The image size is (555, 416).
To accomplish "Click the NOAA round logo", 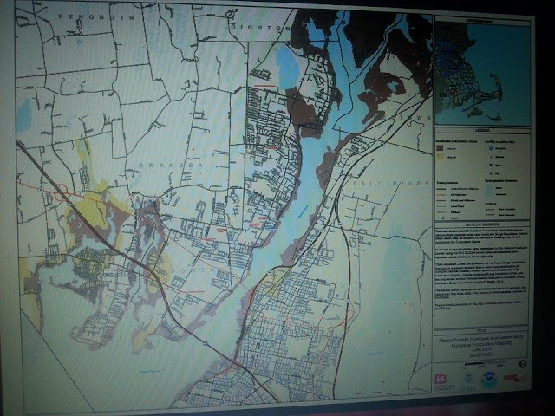I will click(x=489, y=380).
